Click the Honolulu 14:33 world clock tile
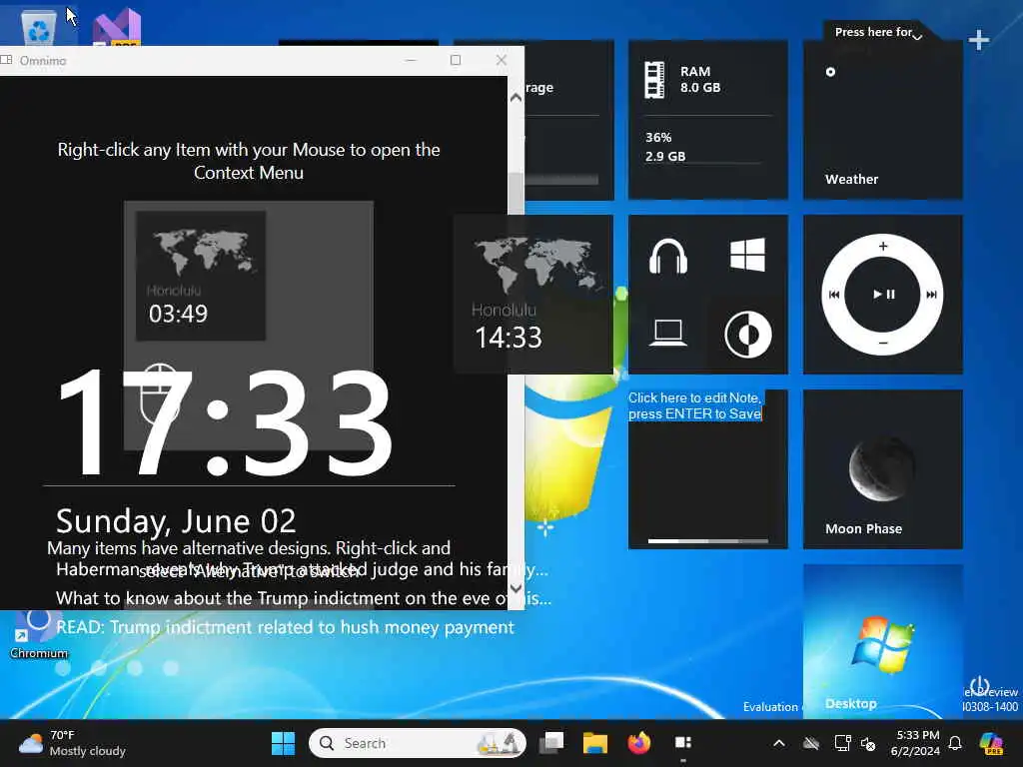The image size is (1023, 767). coord(533,295)
